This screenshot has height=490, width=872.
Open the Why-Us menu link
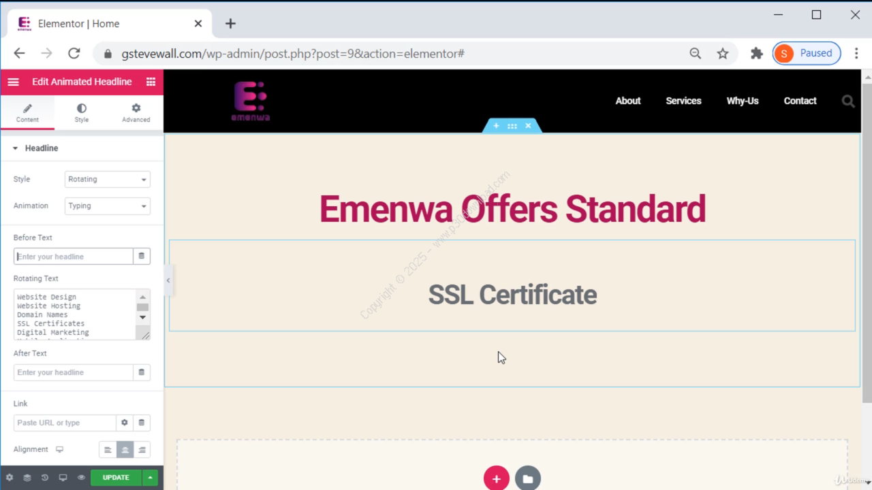[x=743, y=101]
